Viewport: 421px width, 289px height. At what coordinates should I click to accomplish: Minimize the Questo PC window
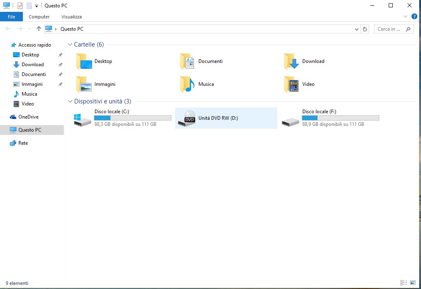pos(372,5)
